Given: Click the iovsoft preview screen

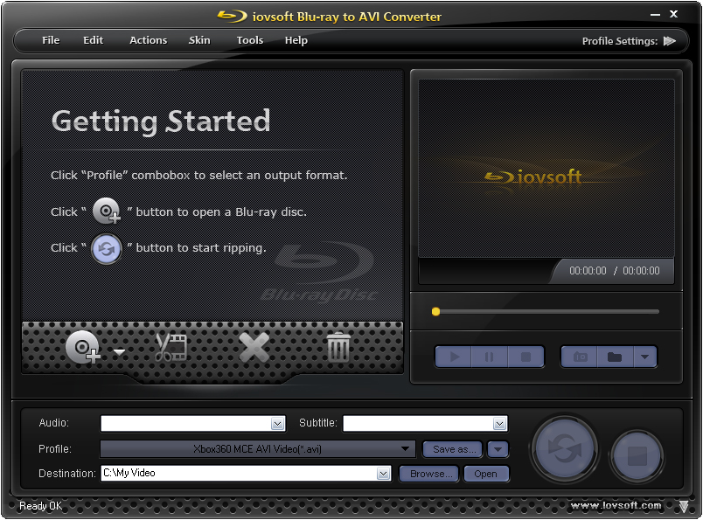Looking at the screenshot, I should 546,168.
